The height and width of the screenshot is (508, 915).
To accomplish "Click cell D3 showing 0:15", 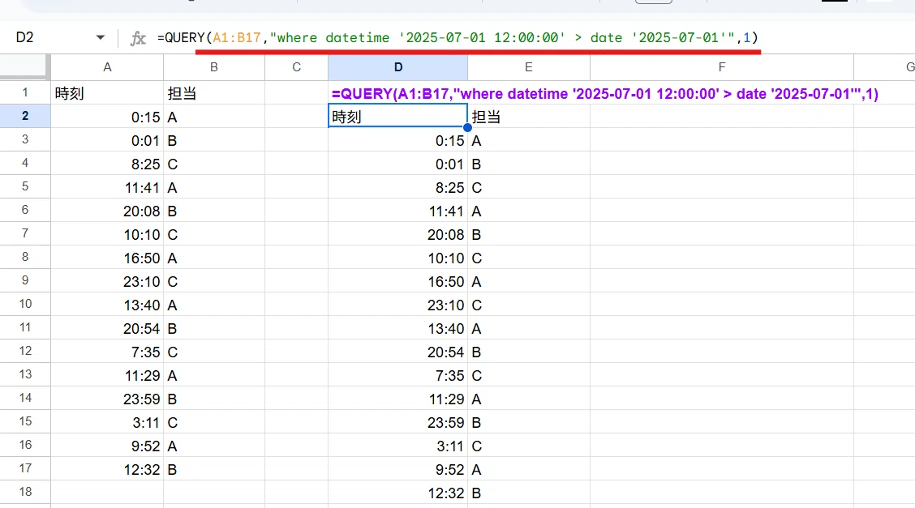I will tap(398, 140).
